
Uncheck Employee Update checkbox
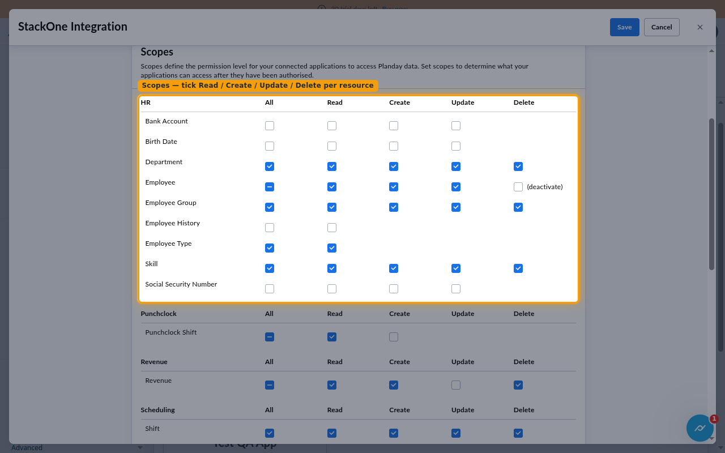[x=456, y=187]
